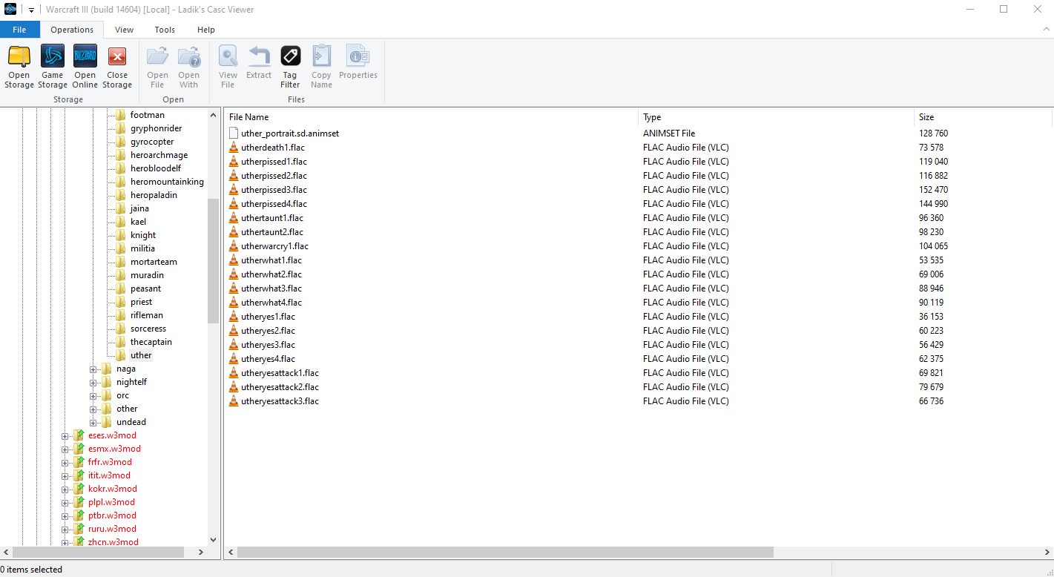
Task: Click the Copy Name icon
Action: pos(321,56)
